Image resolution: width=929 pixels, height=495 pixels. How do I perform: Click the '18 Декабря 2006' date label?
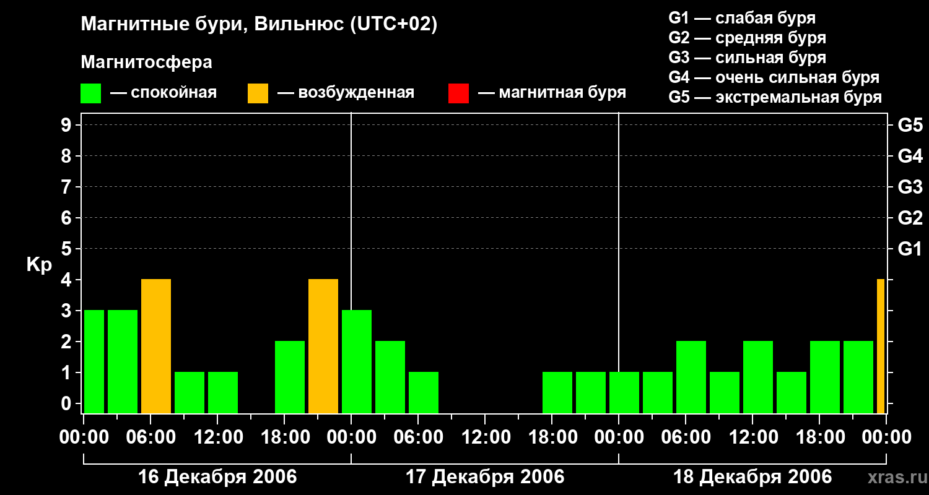point(752,477)
